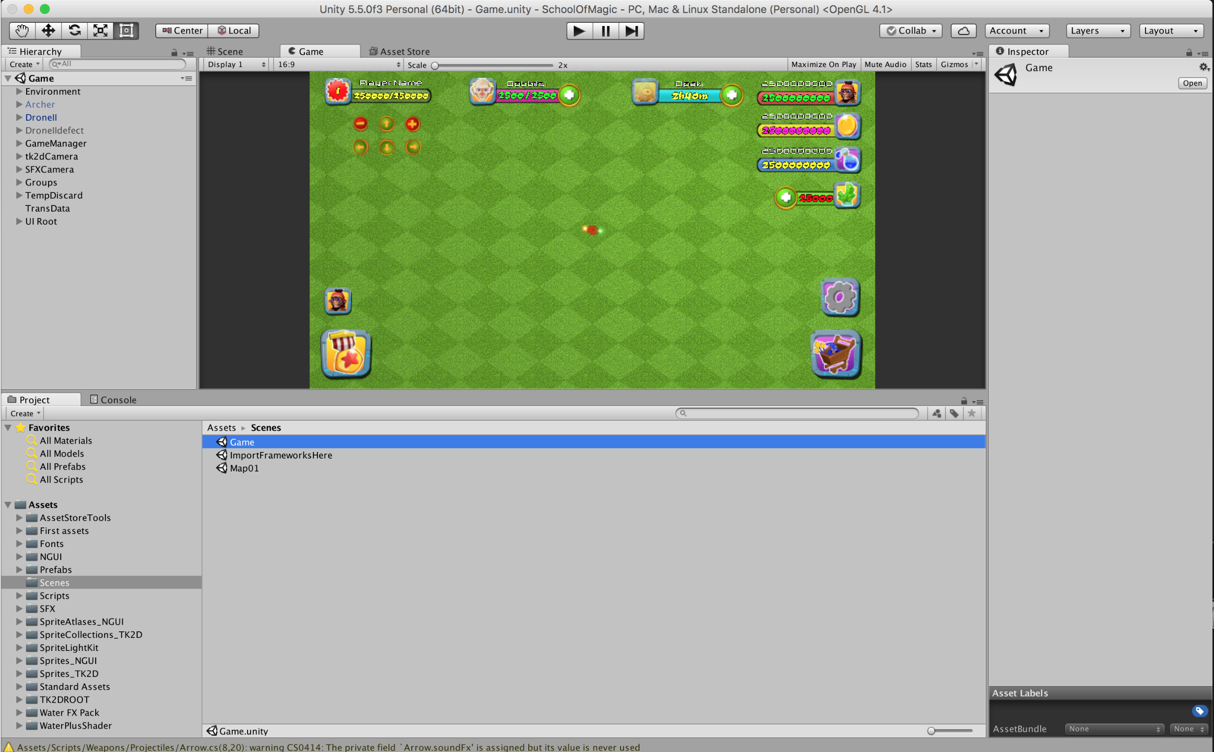Click the Hierarchy search field

117,64
